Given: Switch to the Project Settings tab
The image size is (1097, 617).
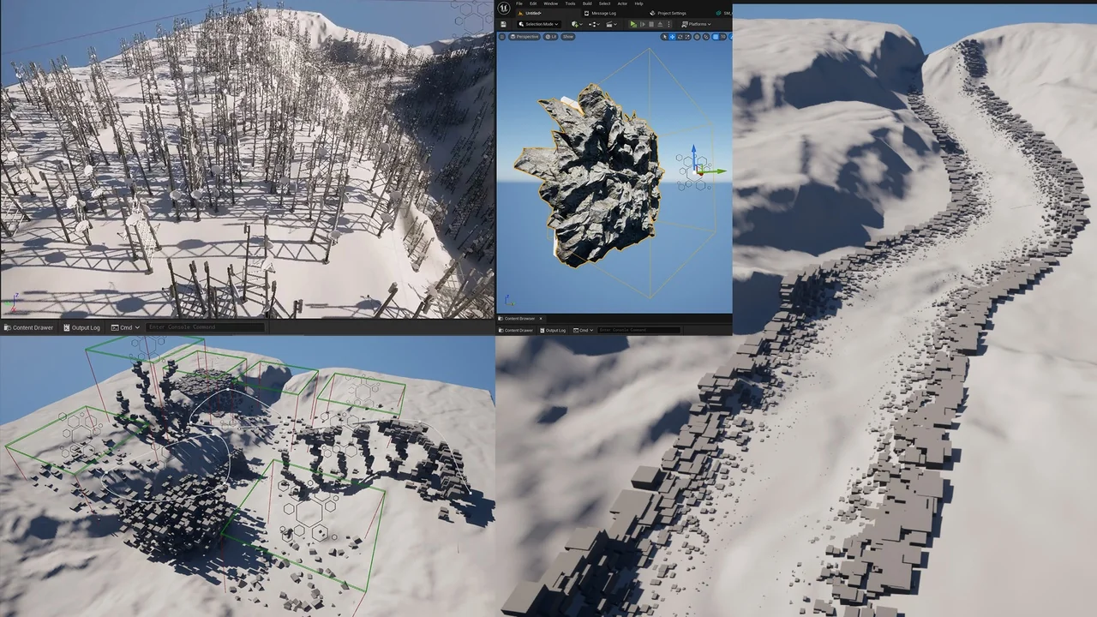Looking at the screenshot, I should 671,13.
